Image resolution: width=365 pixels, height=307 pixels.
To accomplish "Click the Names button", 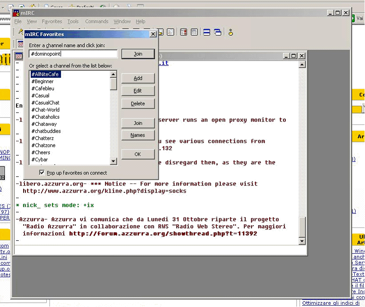I will tap(138, 135).
